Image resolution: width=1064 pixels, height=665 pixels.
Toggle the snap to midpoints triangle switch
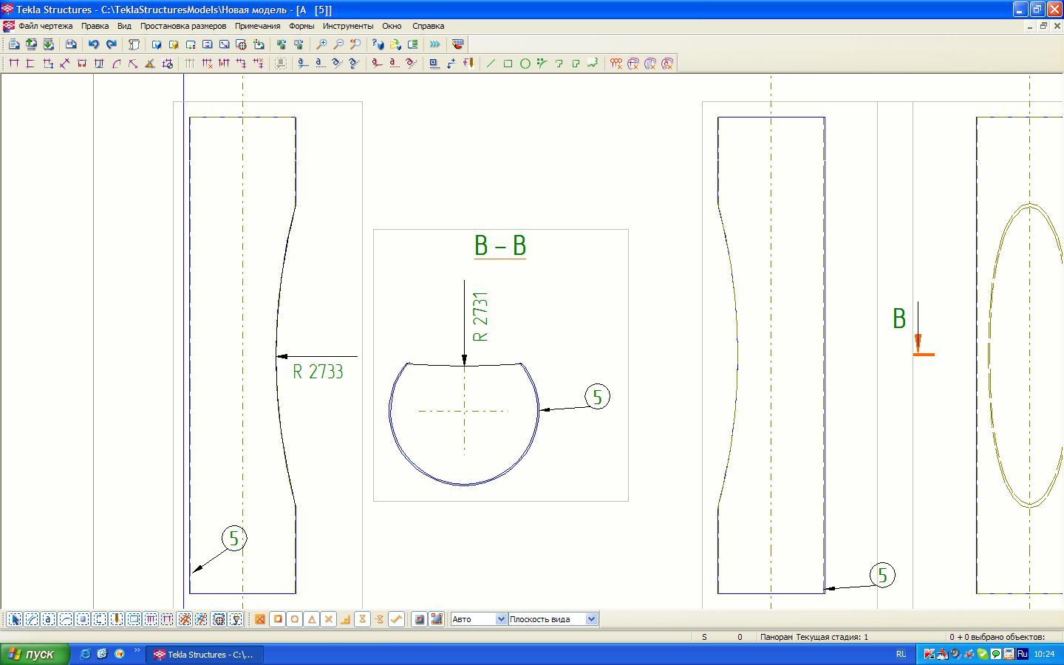[x=312, y=619]
